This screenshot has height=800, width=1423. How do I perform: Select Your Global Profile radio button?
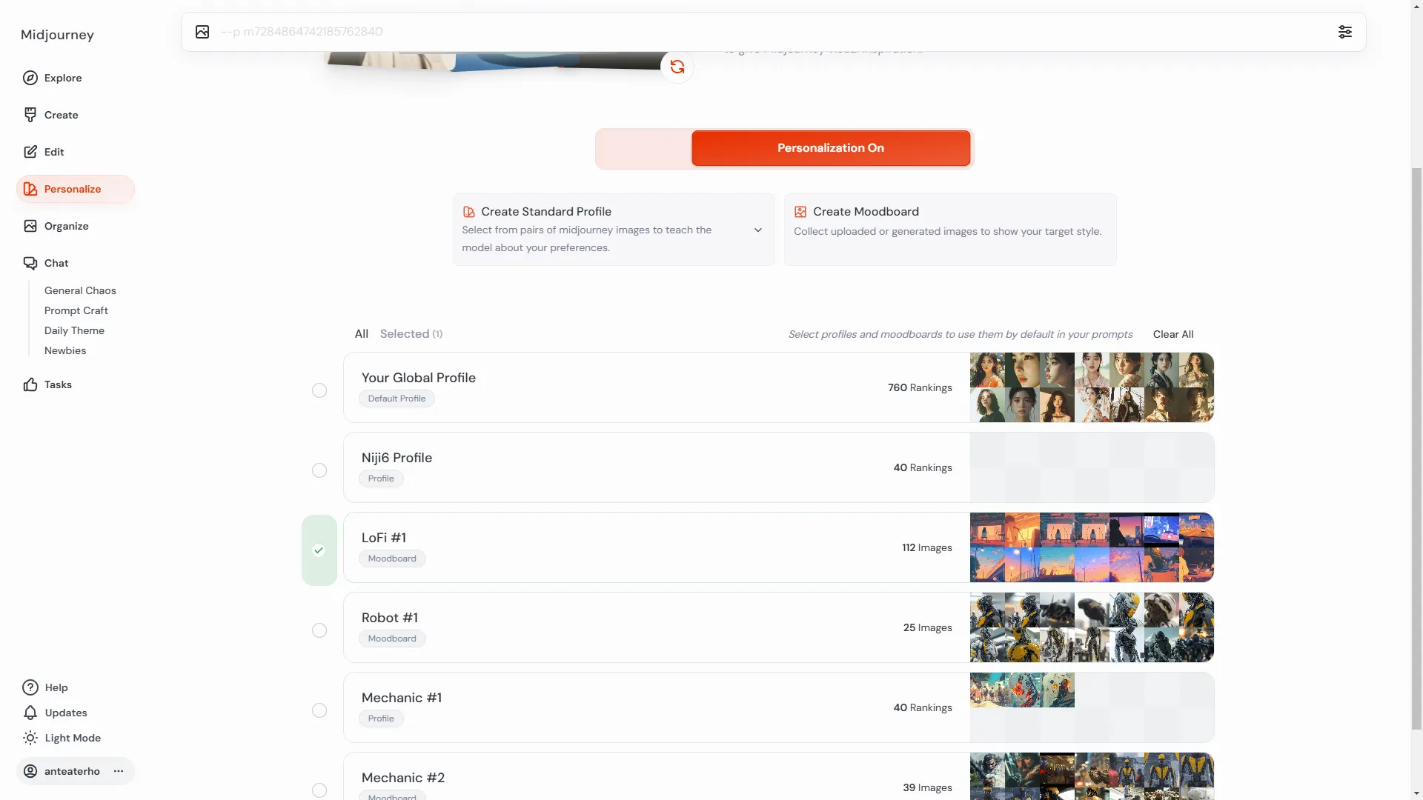319,390
